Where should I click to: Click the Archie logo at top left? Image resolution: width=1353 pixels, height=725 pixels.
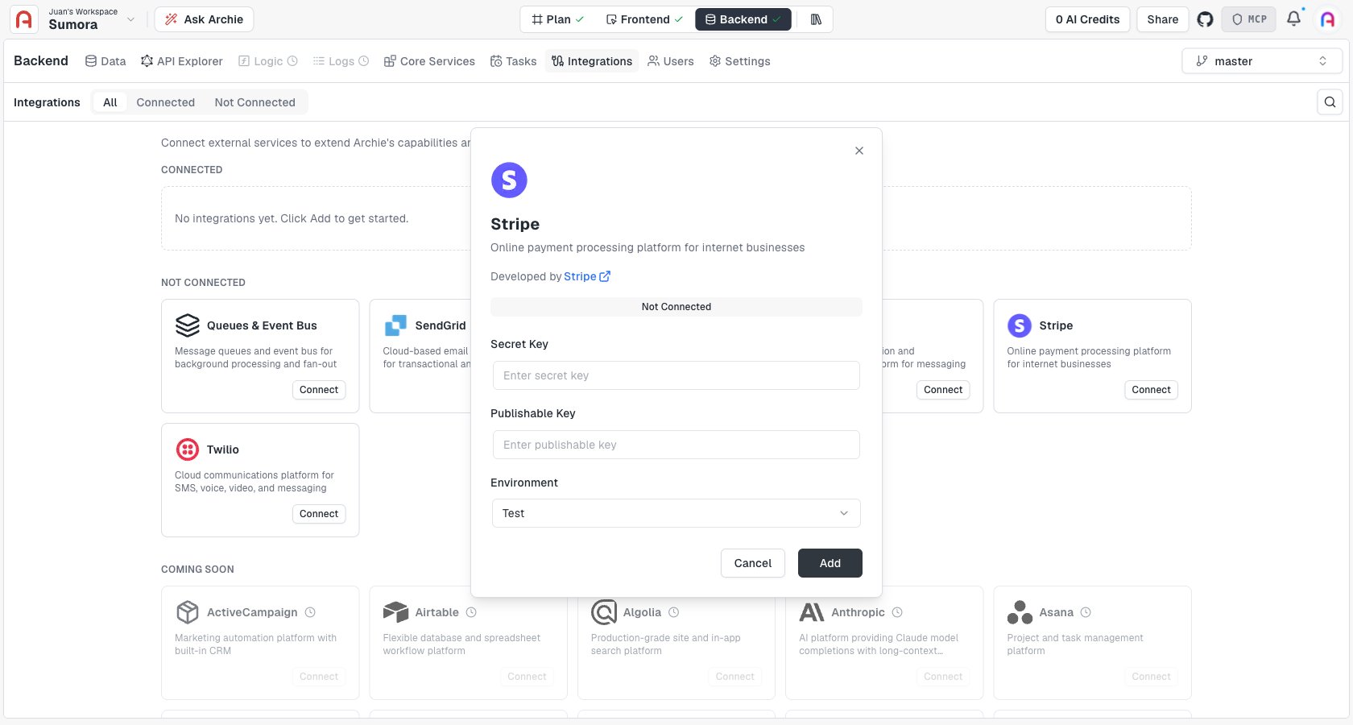[x=24, y=19]
